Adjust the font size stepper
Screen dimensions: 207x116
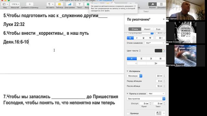[x=164, y=33]
